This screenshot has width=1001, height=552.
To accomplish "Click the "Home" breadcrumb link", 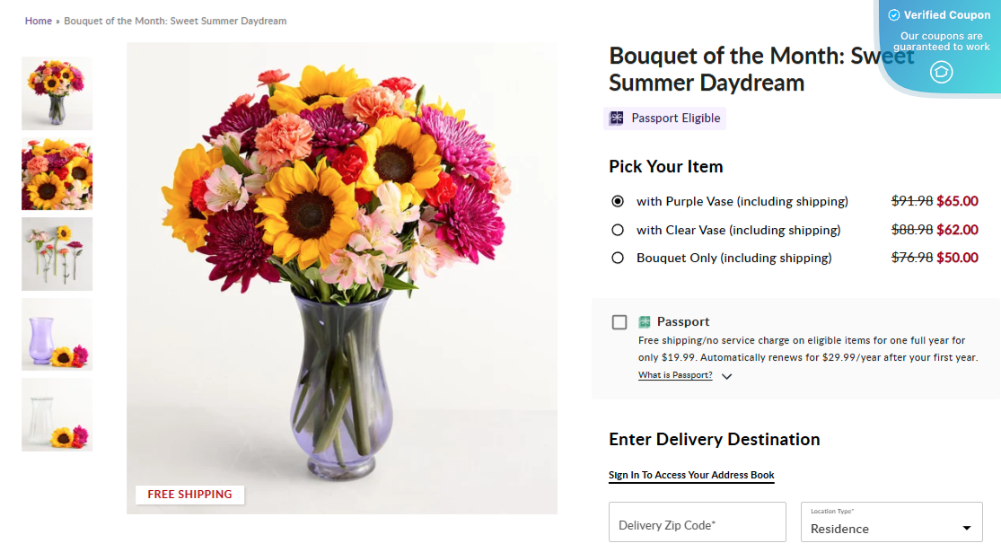I will click(38, 20).
